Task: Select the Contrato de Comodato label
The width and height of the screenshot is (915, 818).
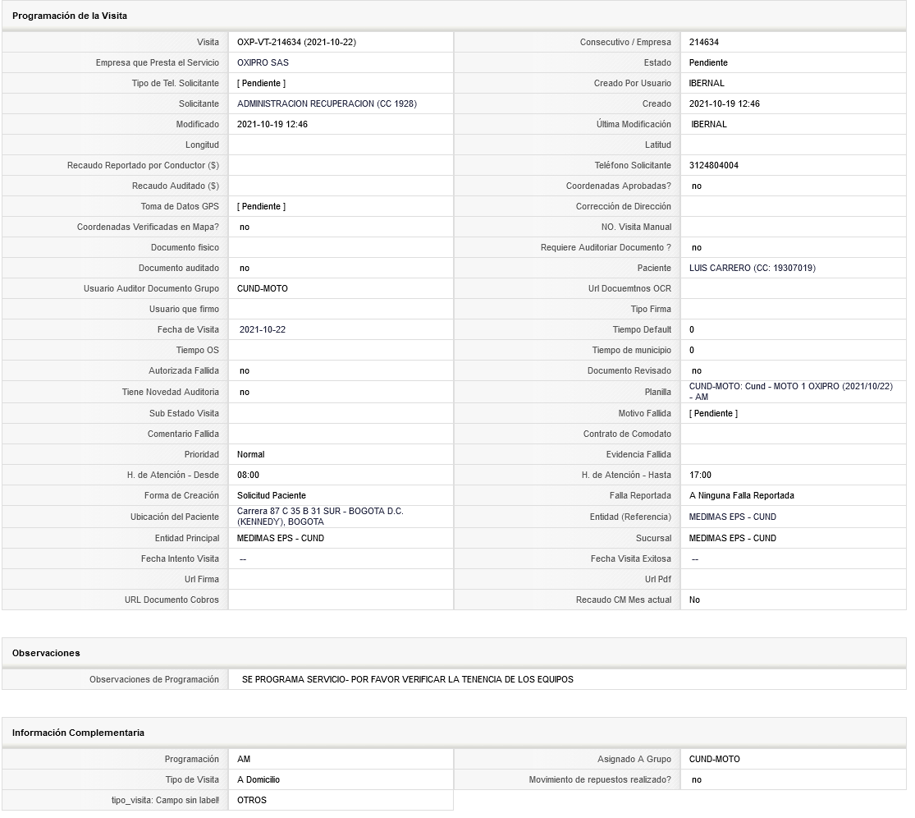Action: [627, 434]
